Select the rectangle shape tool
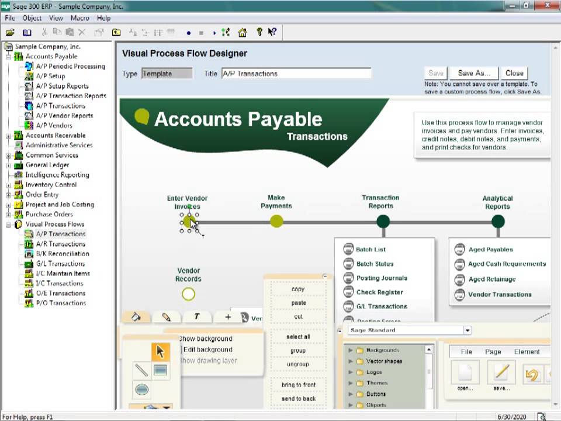Screen dimensions: 561x421 pyautogui.click(x=160, y=370)
